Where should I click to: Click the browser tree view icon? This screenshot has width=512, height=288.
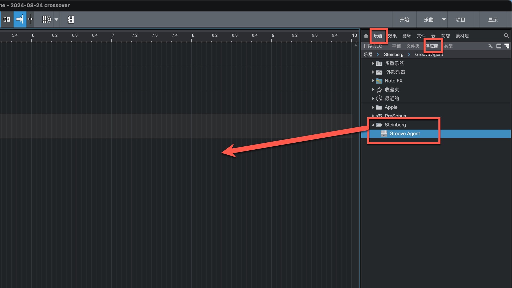click(x=507, y=46)
